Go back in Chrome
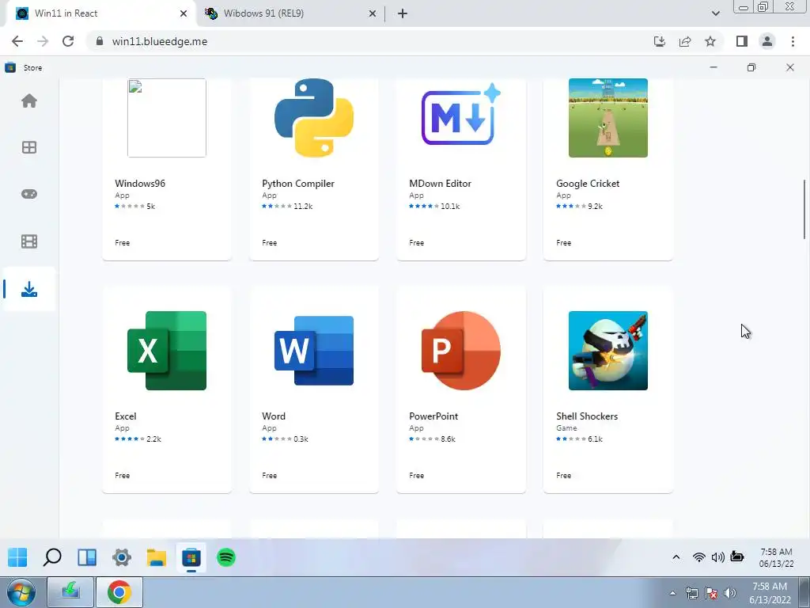The width and height of the screenshot is (810, 608). pos(17,41)
